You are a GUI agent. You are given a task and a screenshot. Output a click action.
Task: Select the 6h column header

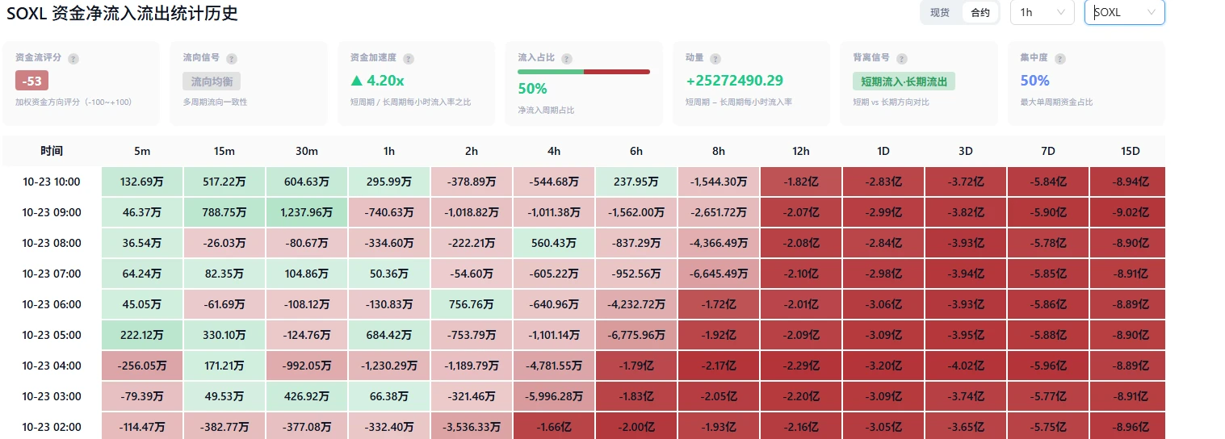(x=636, y=151)
